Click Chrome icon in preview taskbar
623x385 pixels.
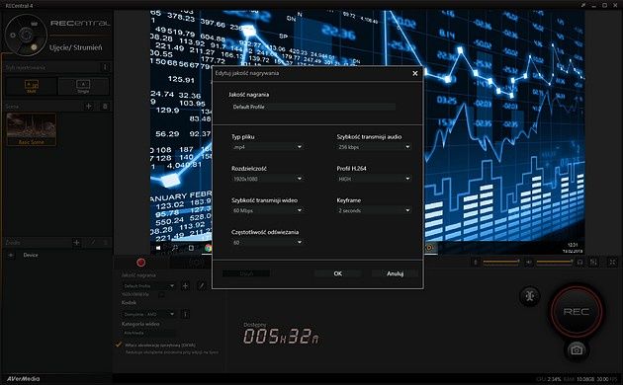[208, 248]
